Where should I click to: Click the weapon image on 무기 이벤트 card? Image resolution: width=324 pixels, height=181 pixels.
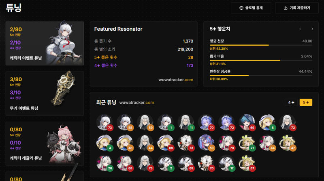64,88
